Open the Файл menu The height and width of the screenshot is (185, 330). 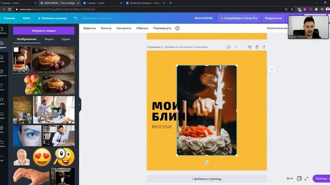pyautogui.click(x=26, y=18)
